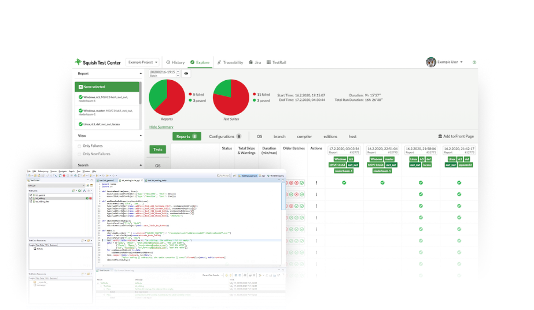The height and width of the screenshot is (310, 534).
Task: Open the History page icon
Action: pos(168,62)
